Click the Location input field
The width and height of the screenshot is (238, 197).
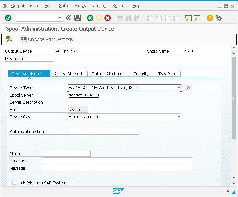pos(118,161)
